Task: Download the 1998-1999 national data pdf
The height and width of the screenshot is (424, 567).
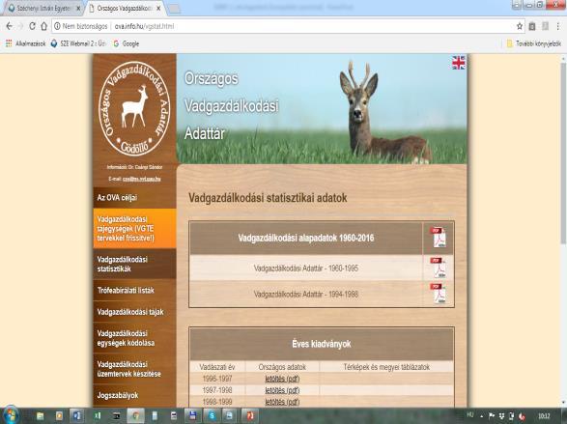Action: [x=282, y=402]
